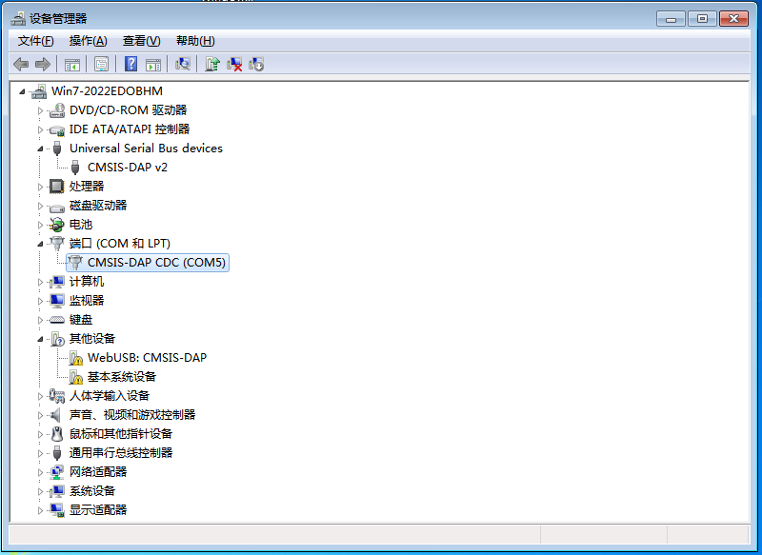Click the Update driver software icon
The height and width of the screenshot is (555, 762).
coord(212,64)
